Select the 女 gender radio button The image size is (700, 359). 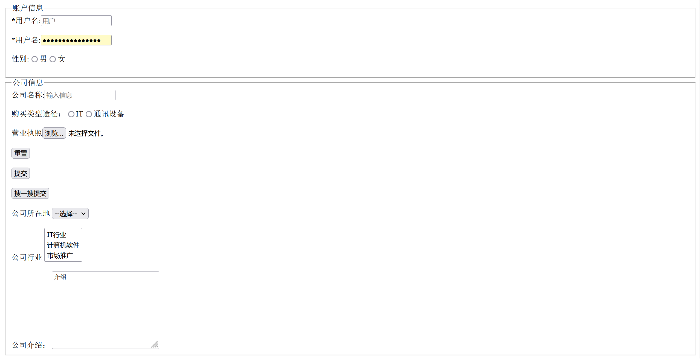pyautogui.click(x=53, y=59)
